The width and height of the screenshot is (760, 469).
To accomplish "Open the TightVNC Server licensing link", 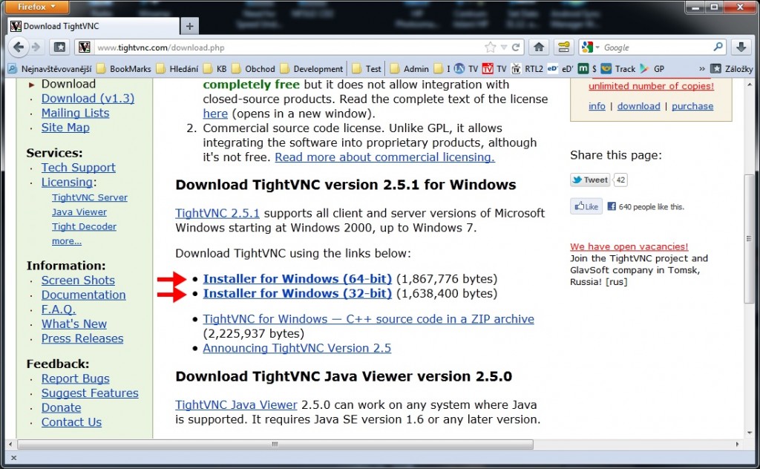I will [90, 197].
